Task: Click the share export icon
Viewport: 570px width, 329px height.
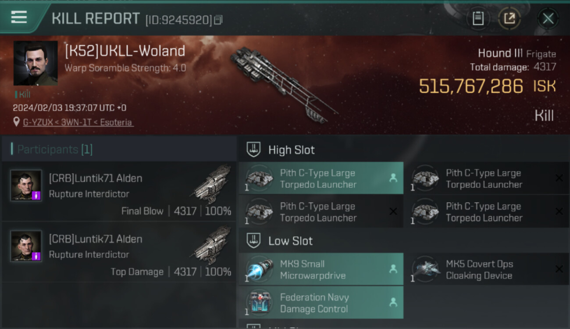Action: (x=509, y=18)
